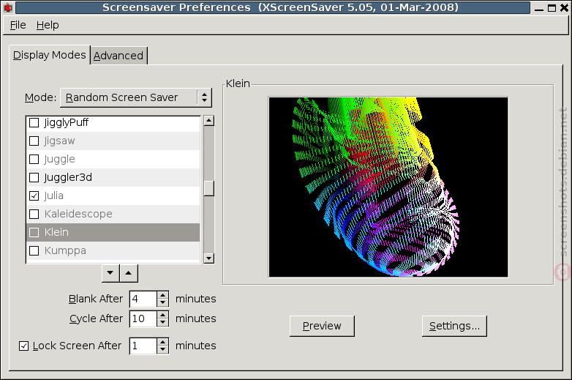Close the Screensaver Preferences window
Viewport: 572px width, 380px height.
564,7
